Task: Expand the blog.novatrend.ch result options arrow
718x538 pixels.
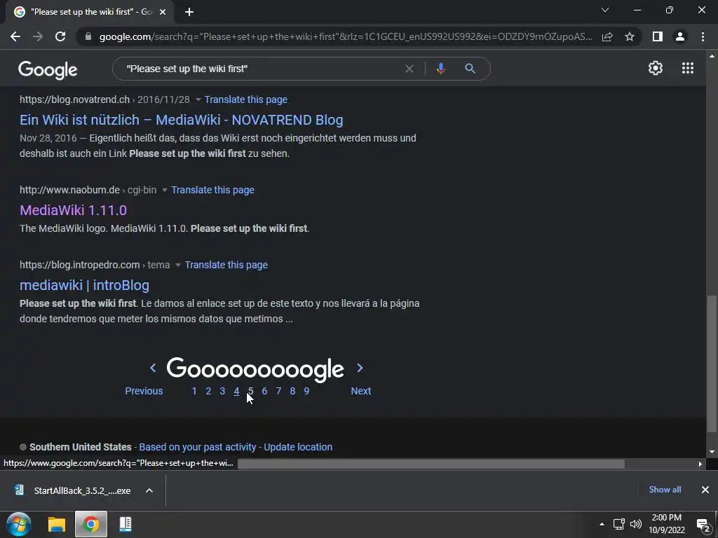Action: (x=198, y=99)
